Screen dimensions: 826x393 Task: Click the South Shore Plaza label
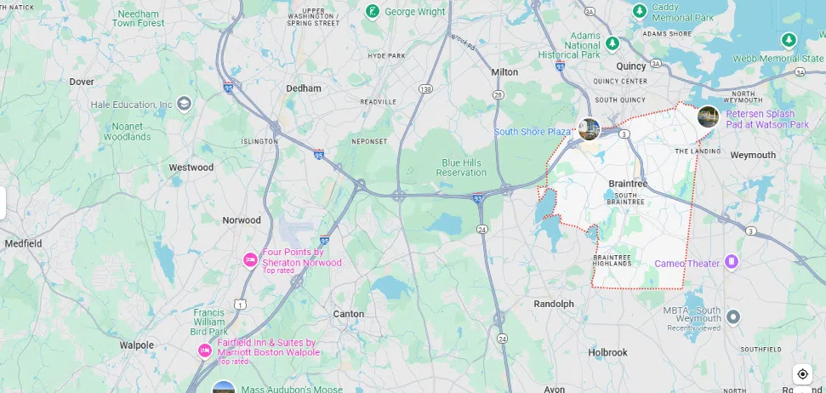[x=532, y=132]
